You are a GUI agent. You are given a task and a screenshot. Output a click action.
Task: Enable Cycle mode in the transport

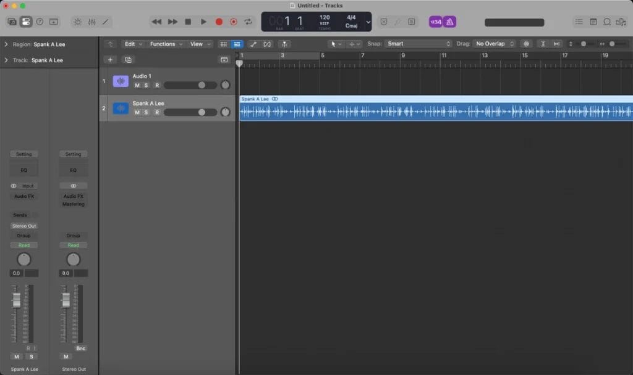coord(249,21)
